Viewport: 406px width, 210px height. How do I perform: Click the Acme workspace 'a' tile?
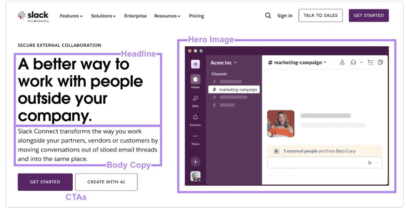196,64
